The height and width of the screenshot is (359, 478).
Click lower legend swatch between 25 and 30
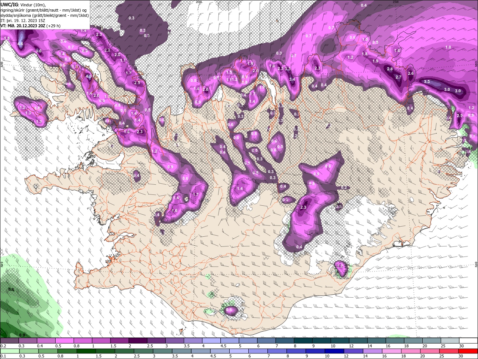point(449,351)
